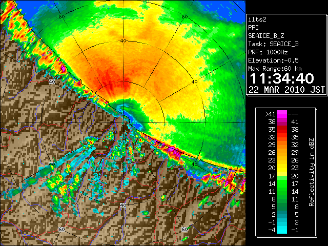
Task: Click the '---' legend label at top right
Action: [x=293, y=114]
